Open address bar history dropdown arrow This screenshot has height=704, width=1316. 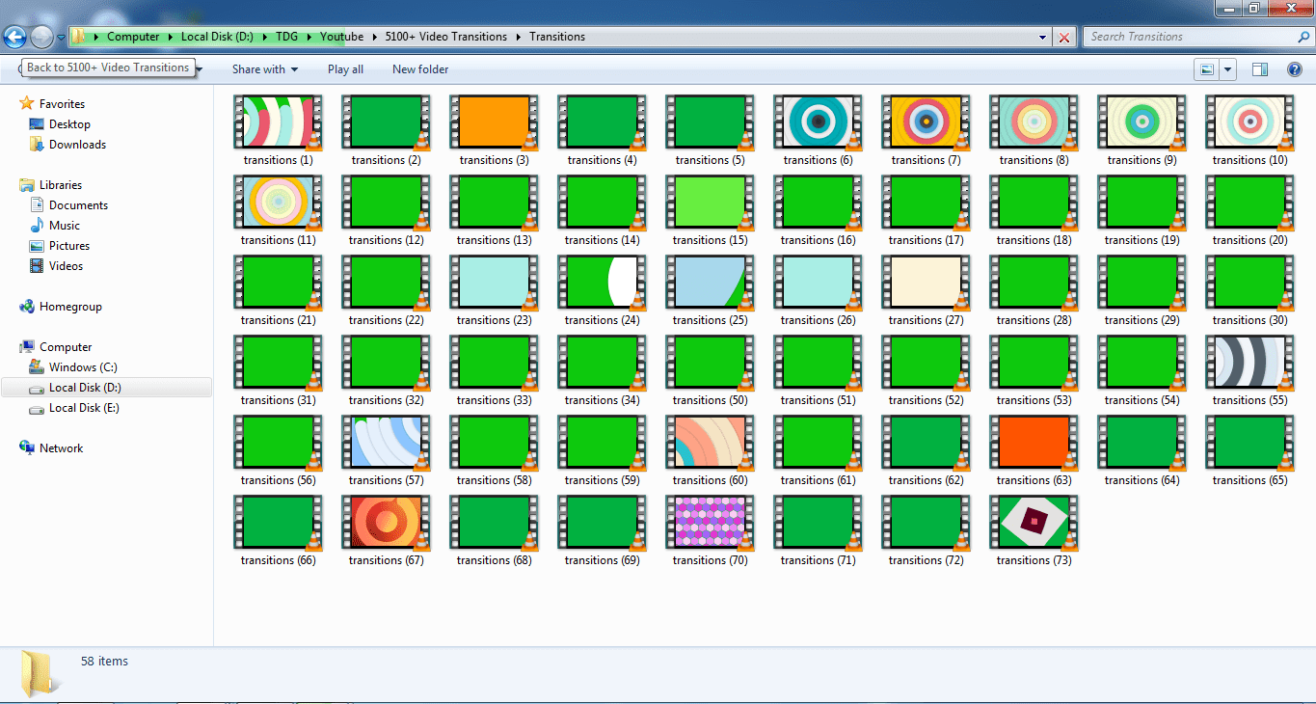pyautogui.click(x=1043, y=38)
